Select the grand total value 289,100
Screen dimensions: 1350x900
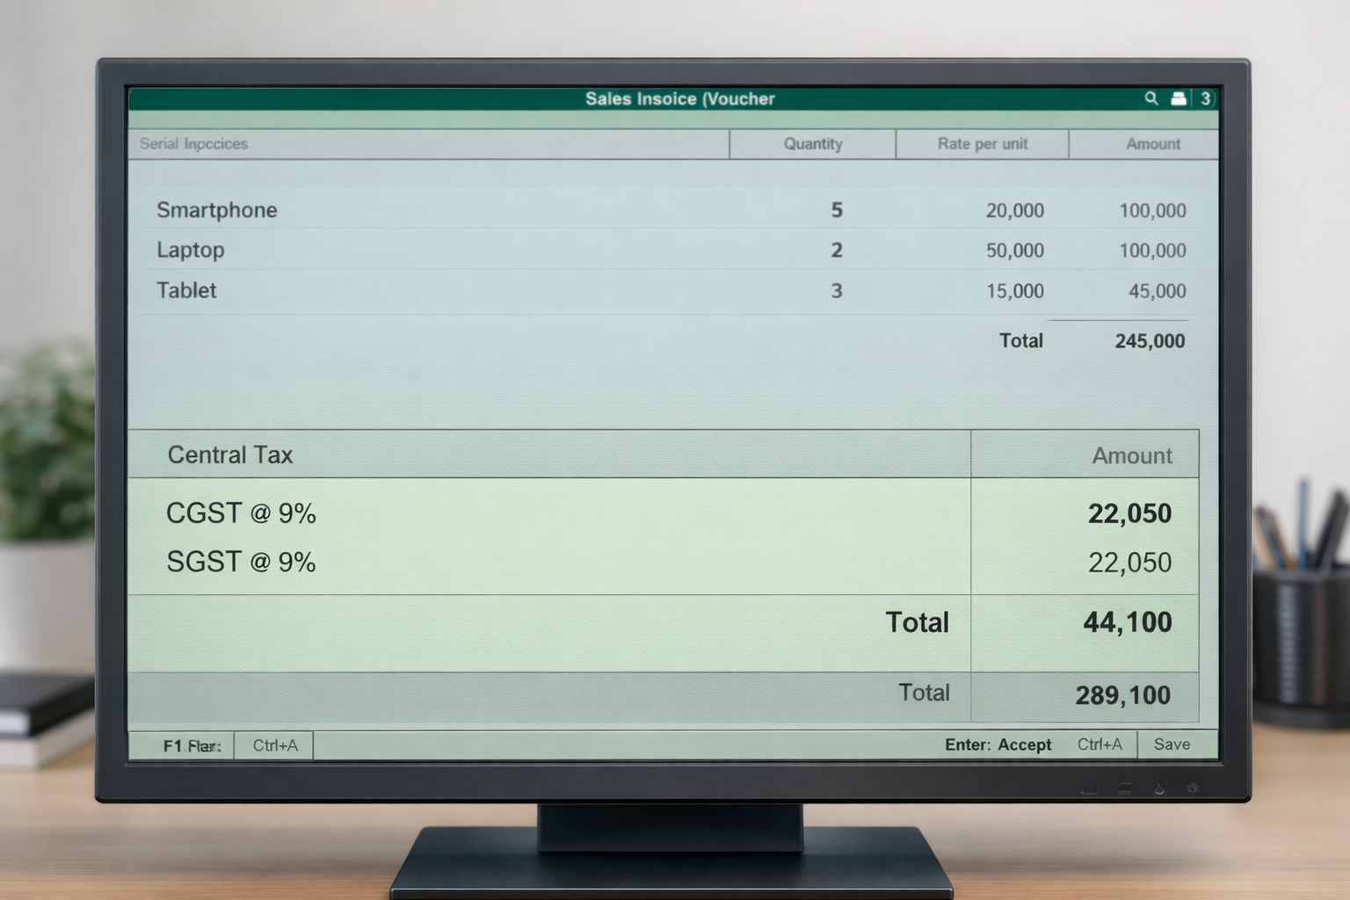1122,694
